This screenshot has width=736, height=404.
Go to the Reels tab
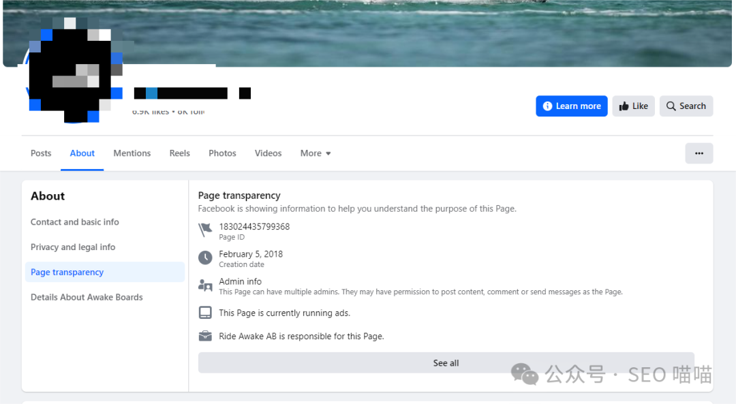tap(179, 153)
